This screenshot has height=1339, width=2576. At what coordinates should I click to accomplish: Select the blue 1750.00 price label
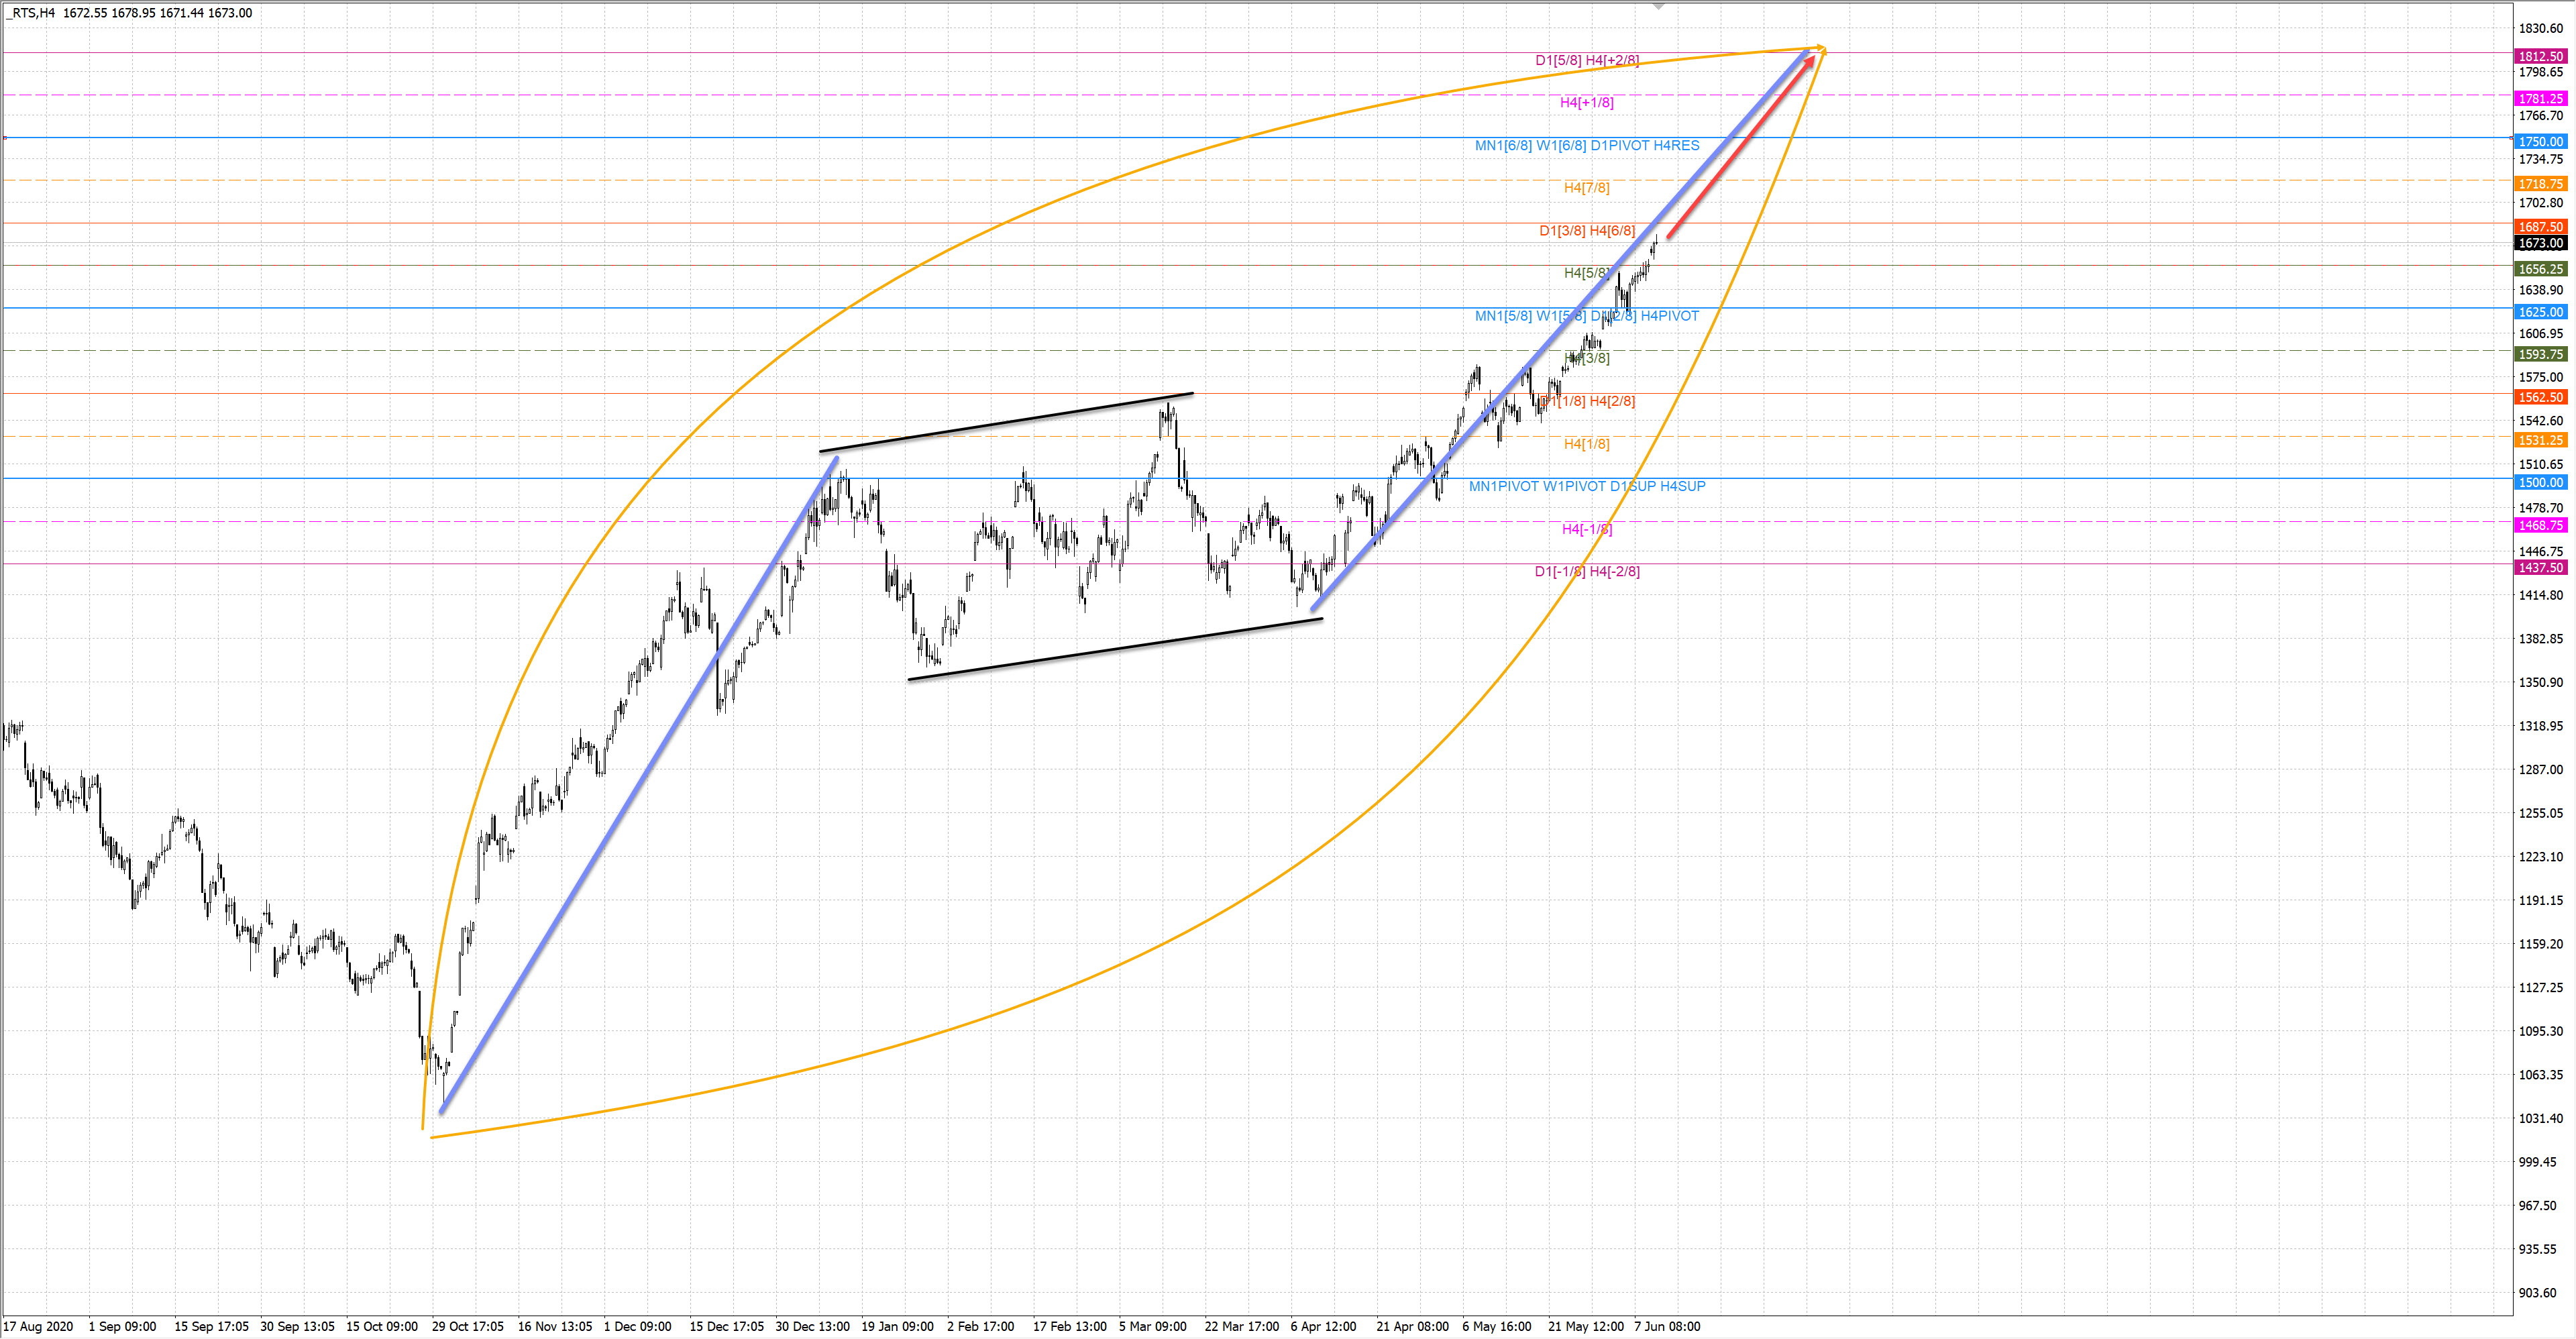coord(2540,142)
